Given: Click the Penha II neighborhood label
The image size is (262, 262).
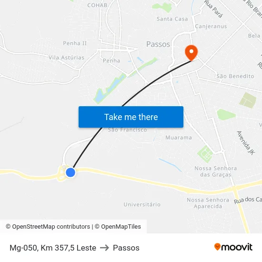Looking at the screenshot, I should tap(75, 43).
